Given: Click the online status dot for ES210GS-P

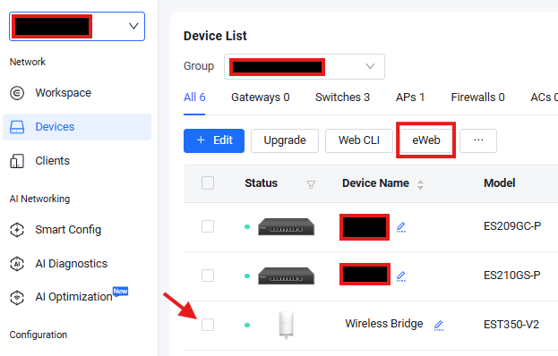Looking at the screenshot, I should [x=247, y=276].
